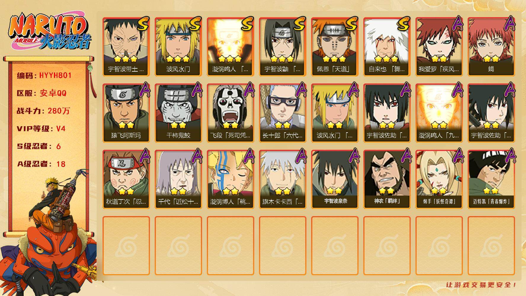
Task: Click the S rank badge on 宇智波带土 card
Action: click(x=143, y=24)
